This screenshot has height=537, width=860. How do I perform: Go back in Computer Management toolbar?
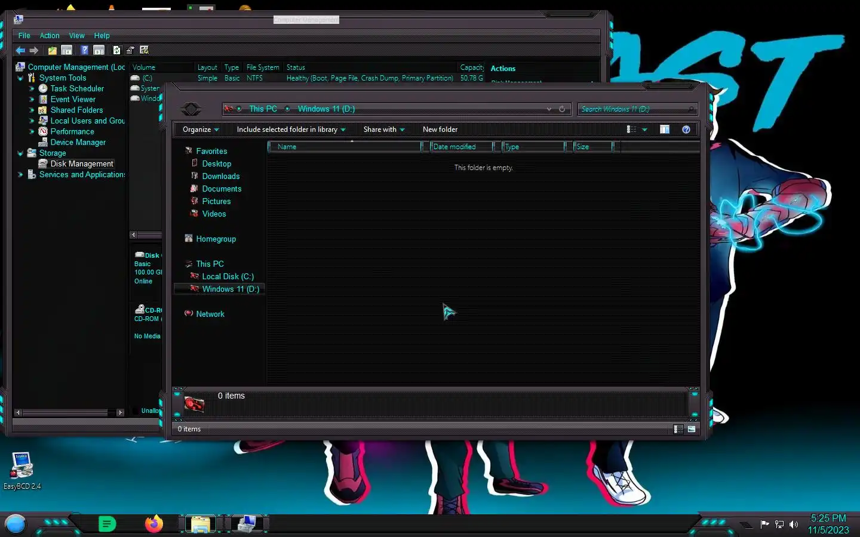[x=20, y=51]
